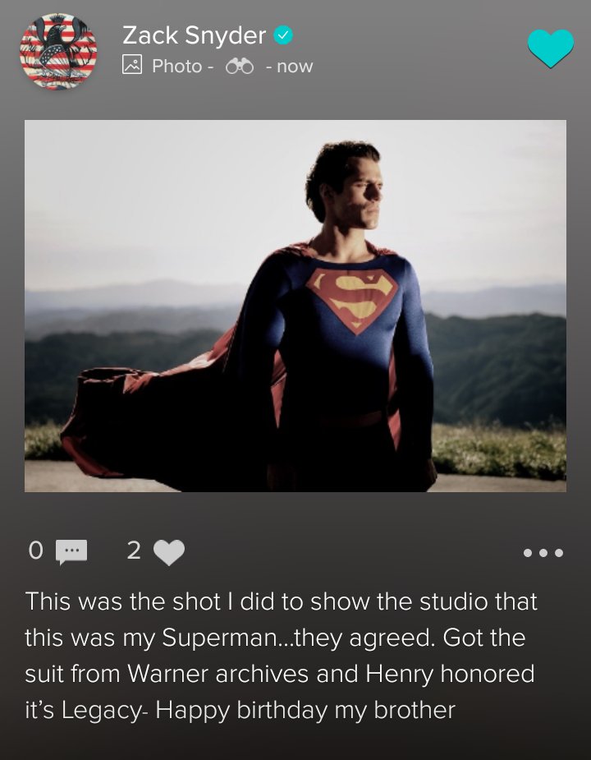
Task: Click the comment count showing 0
Action: click(x=36, y=550)
